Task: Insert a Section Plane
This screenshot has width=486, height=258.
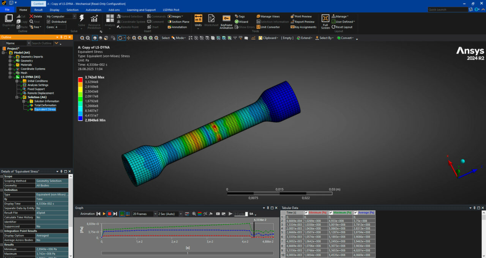Action: pyautogui.click(x=178, y=22)
